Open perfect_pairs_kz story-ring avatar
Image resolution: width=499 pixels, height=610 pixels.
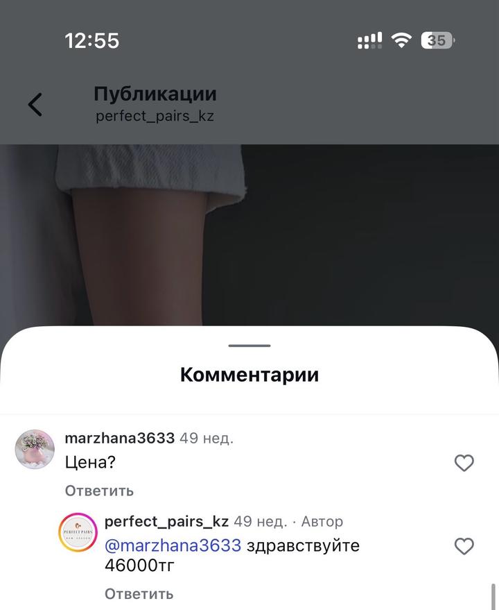pos(78,532)
